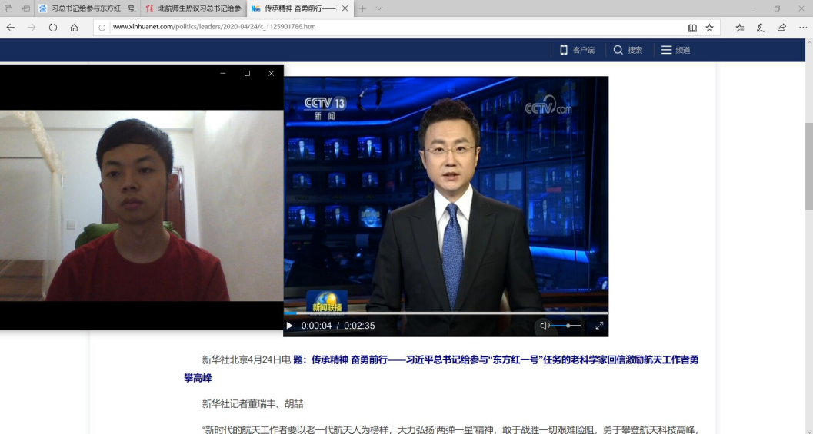This screenshot has height=434, width=813.
Task: Go back to previous page
Action: (10, 28)
